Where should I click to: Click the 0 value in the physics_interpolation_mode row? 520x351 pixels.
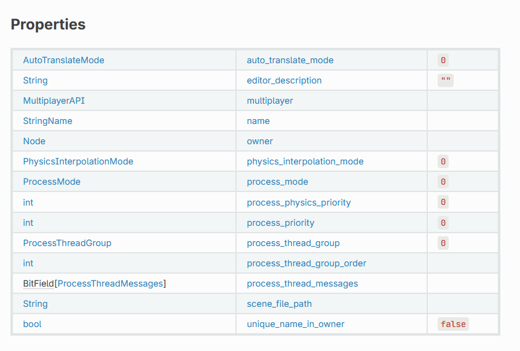click(443, 161)
